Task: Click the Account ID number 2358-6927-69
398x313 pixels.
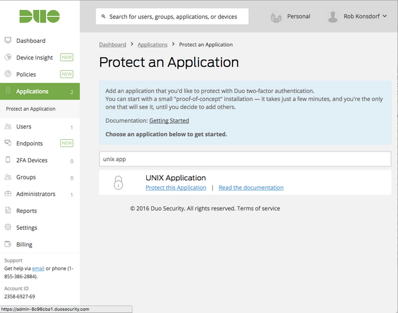Action: (x=19, y=296)
